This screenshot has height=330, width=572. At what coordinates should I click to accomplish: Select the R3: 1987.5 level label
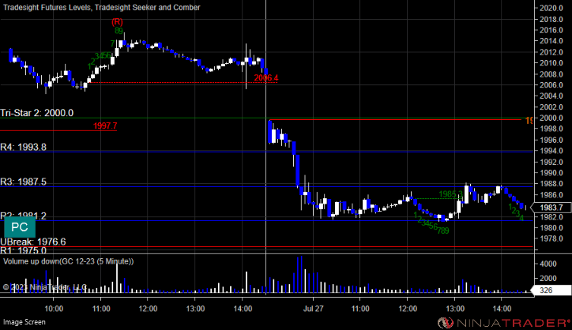pyautogui.click(x=24, y=182)
